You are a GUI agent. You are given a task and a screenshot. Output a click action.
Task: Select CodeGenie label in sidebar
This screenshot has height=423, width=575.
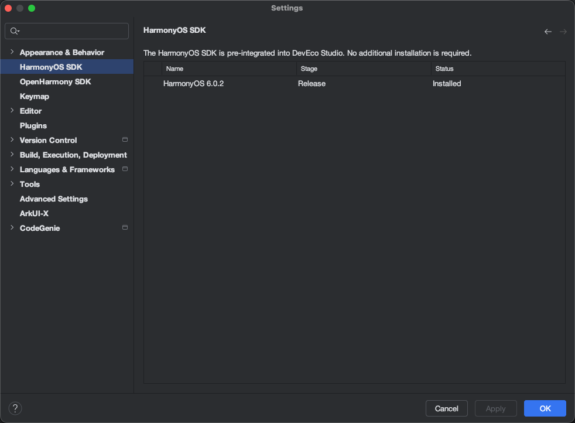[40, 228]
